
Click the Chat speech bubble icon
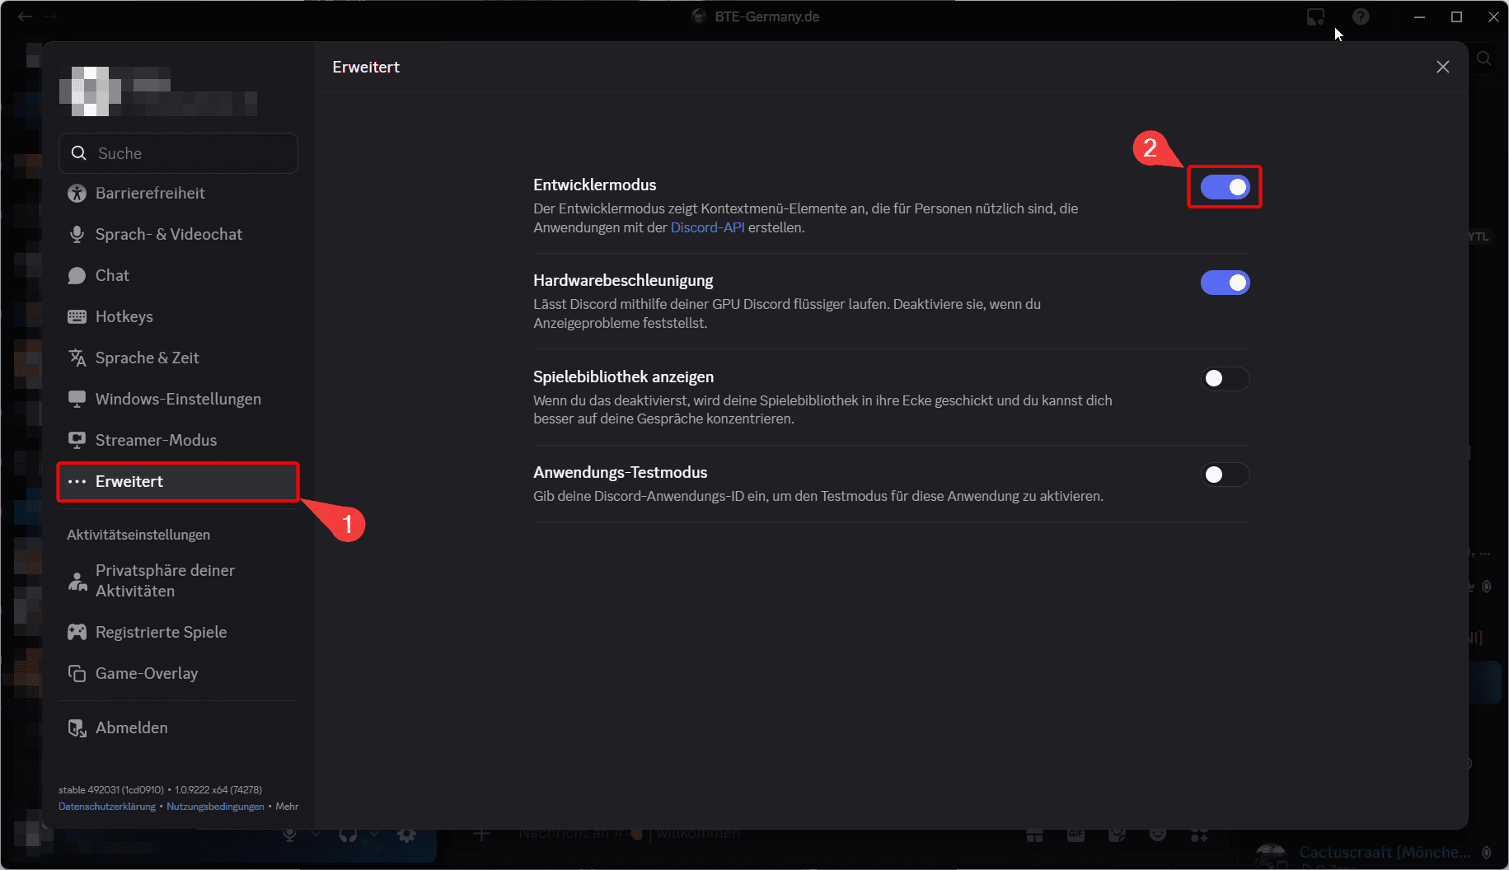(77, 276)
